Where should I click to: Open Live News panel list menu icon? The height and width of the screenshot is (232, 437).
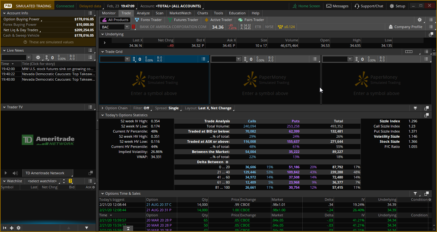(91, 50)
